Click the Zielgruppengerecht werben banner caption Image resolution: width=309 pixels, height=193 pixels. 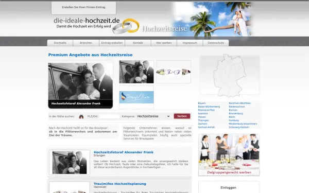coord(229,172)
